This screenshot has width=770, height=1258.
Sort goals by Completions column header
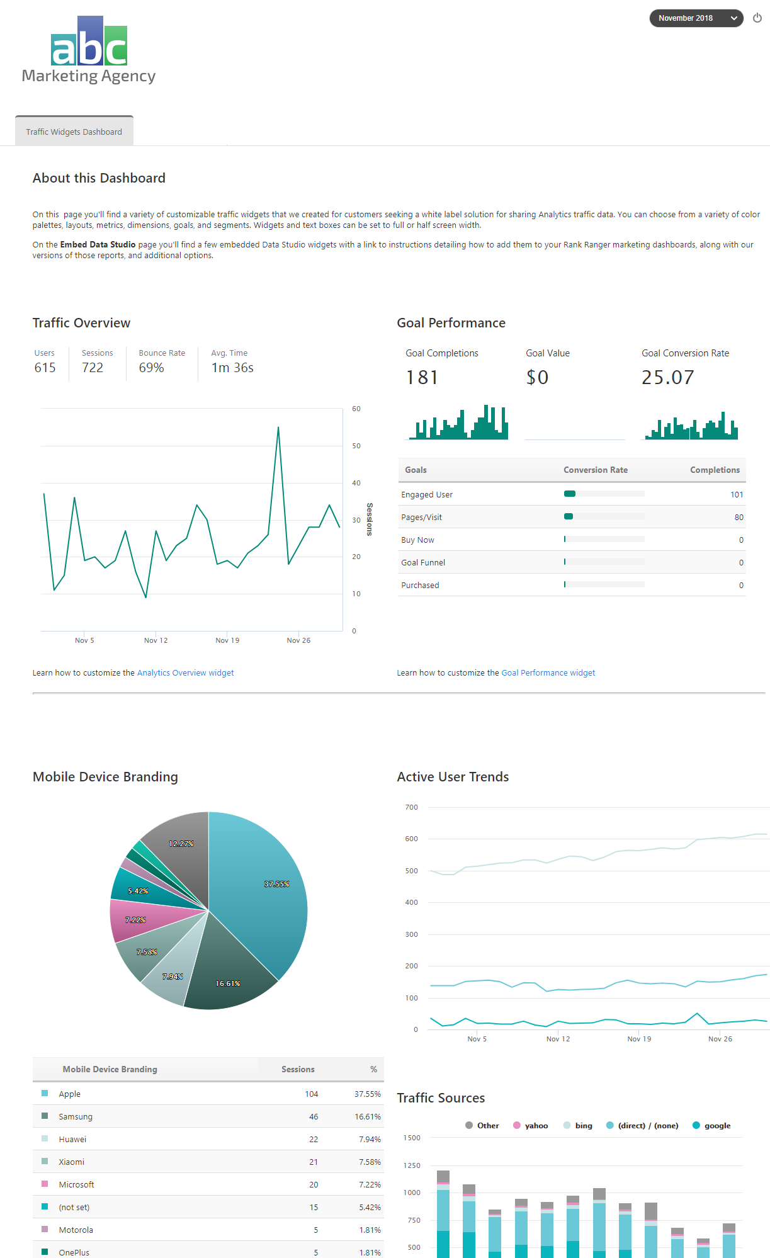click(714, 470)
